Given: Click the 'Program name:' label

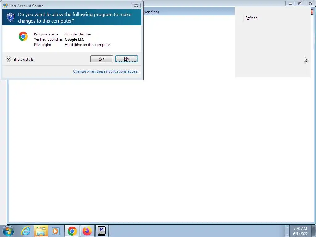Looking at the screenshot, I should 47,34.
